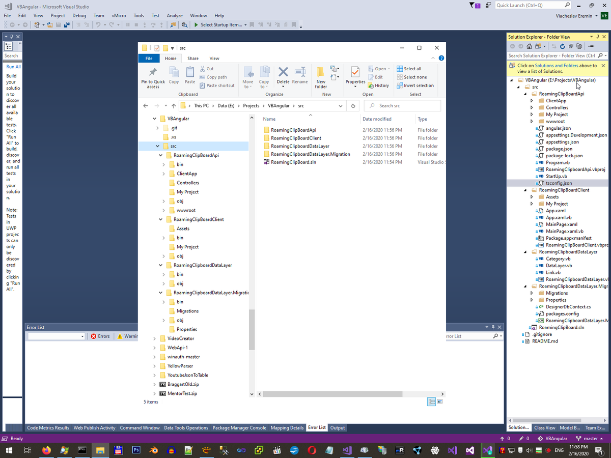
Task: Click the Properties icon in the Explorer ribbon
Action: [x=355, y=71]
